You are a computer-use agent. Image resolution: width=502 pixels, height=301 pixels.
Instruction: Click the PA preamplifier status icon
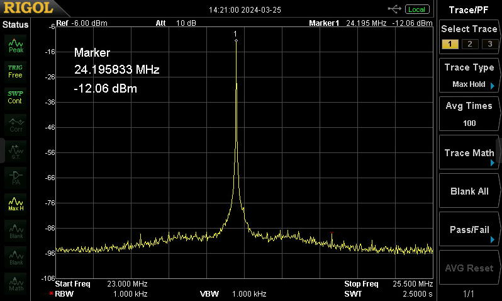click(16, 177)
